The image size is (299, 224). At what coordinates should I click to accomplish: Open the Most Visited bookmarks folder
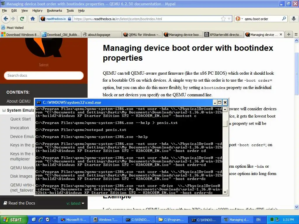coord(12,28)
